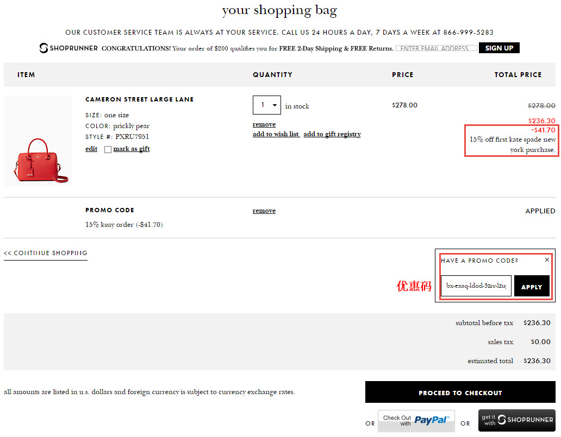561x437 pixels.
Task: Click the style number PXRU7951
Action: 132,137
